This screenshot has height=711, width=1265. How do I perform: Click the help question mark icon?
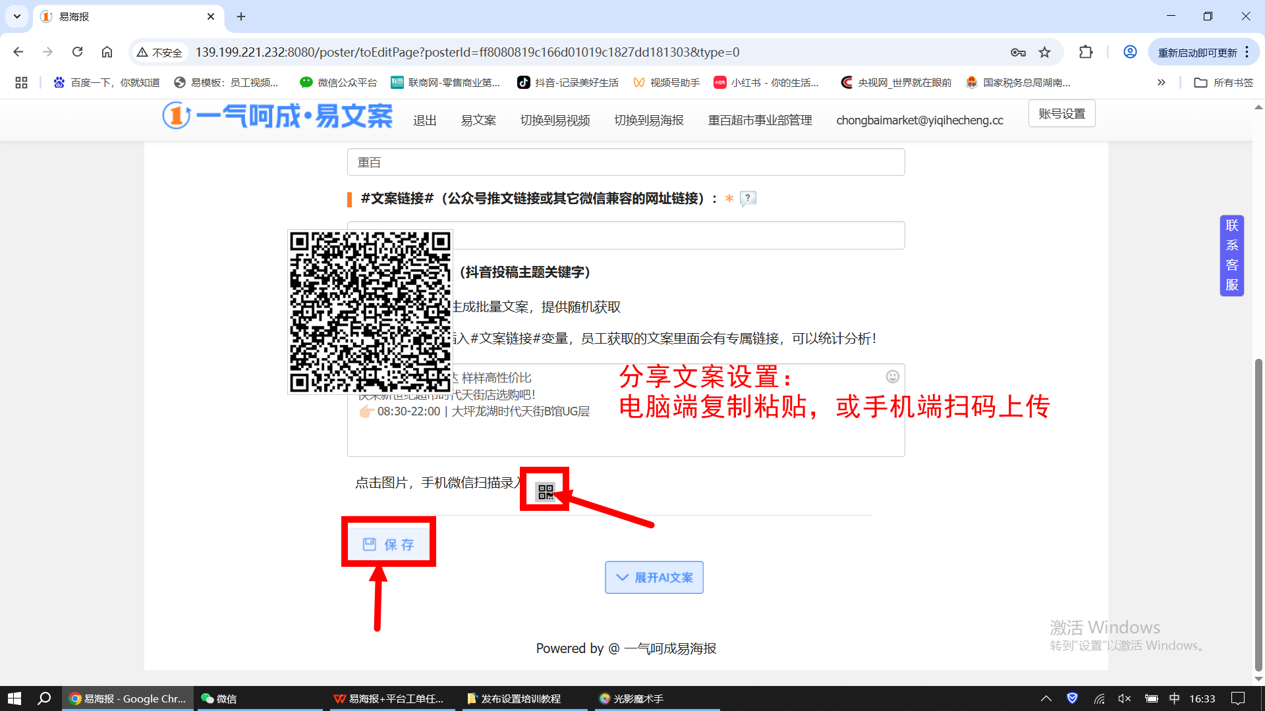(748, 198)
